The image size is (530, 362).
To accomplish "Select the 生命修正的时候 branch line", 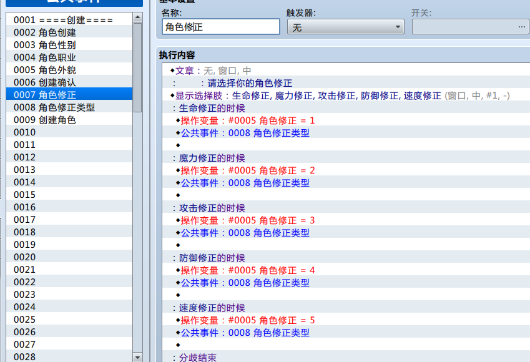I will (x=346, y=108).
